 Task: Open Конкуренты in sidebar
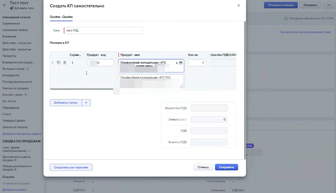11,75
